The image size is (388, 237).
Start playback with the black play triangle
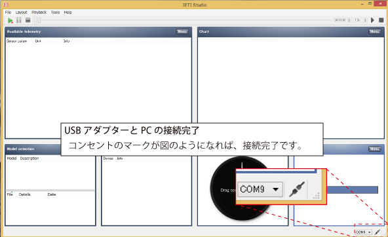373,20
